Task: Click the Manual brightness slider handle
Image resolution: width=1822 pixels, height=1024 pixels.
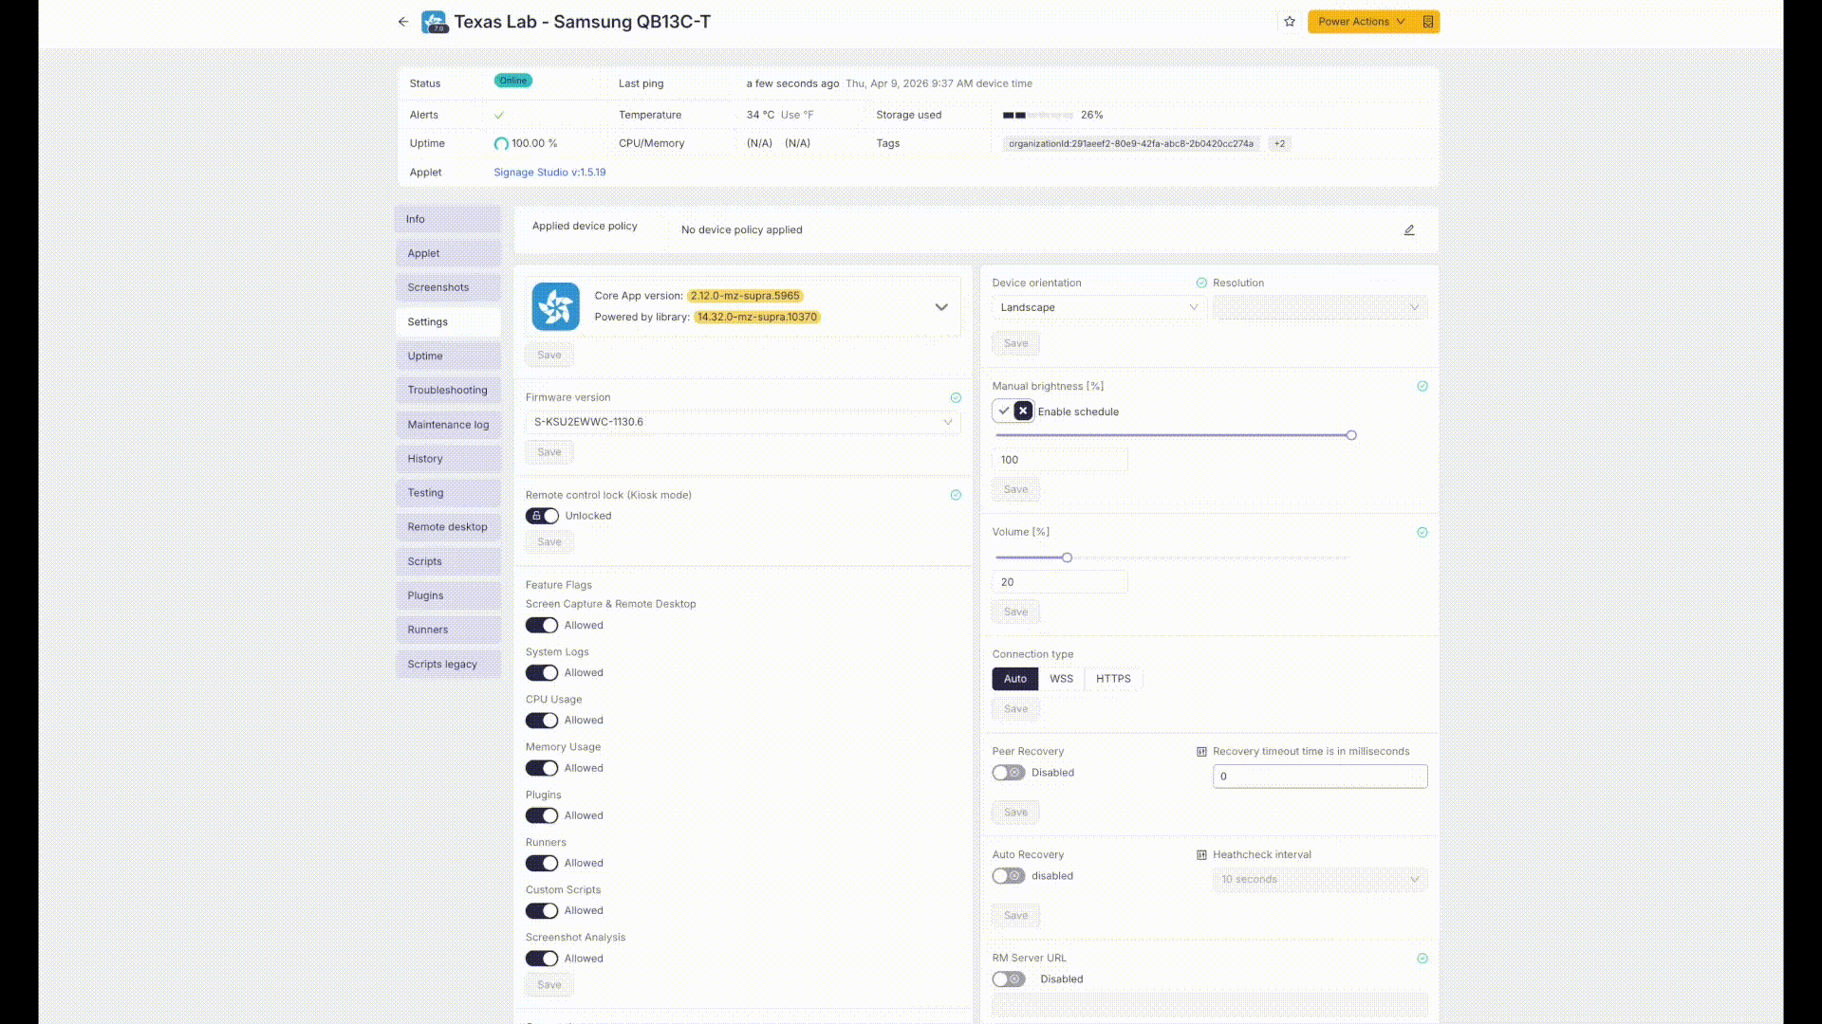Action: pyautogui.click(x=1351, y=435)
